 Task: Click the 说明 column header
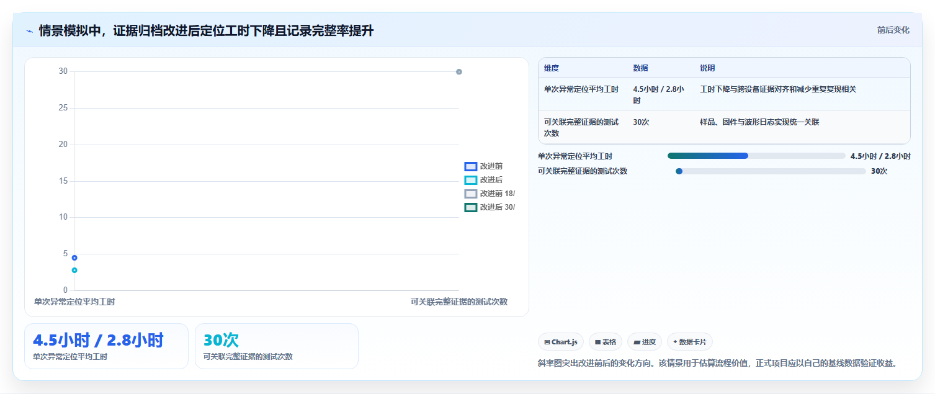(707, 68)
